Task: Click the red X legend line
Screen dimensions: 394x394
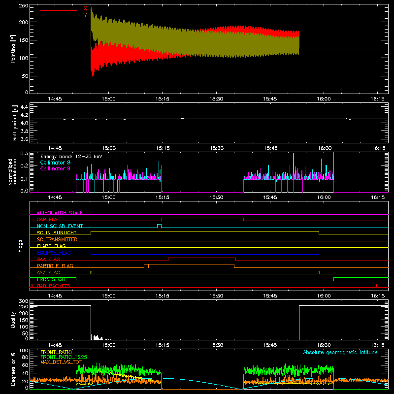Action: [x=58, y=10]
